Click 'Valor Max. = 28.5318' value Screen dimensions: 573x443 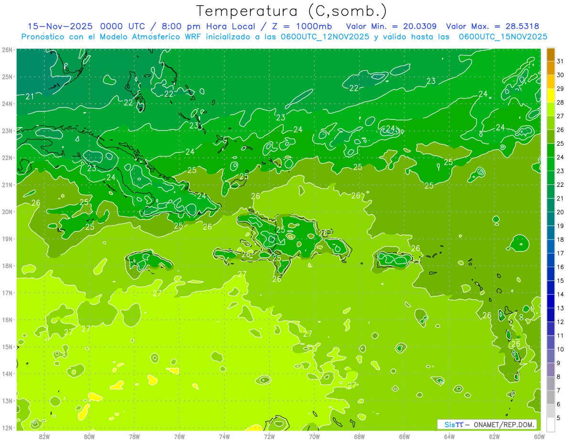coord(493,26)
